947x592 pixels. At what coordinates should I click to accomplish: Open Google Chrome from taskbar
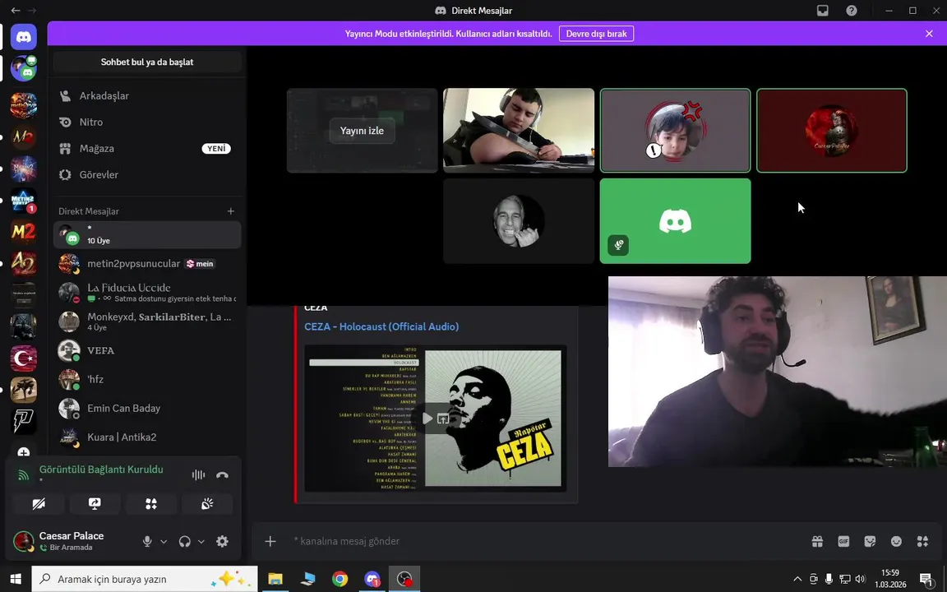point(340,579)
